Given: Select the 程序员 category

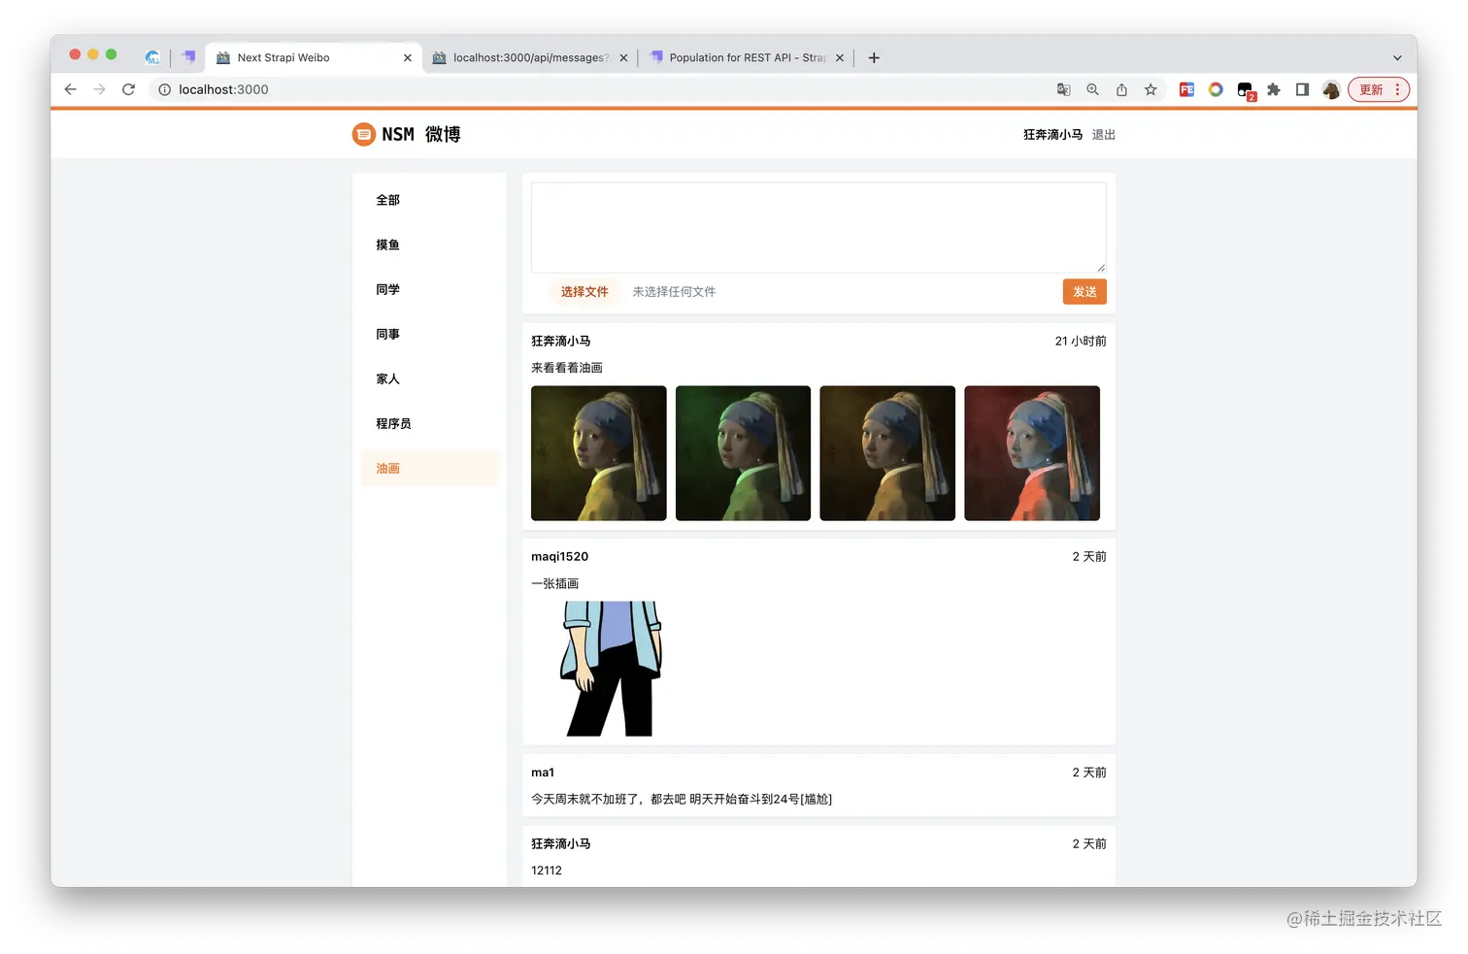Looking at the screenshot, I should (429, 423).
